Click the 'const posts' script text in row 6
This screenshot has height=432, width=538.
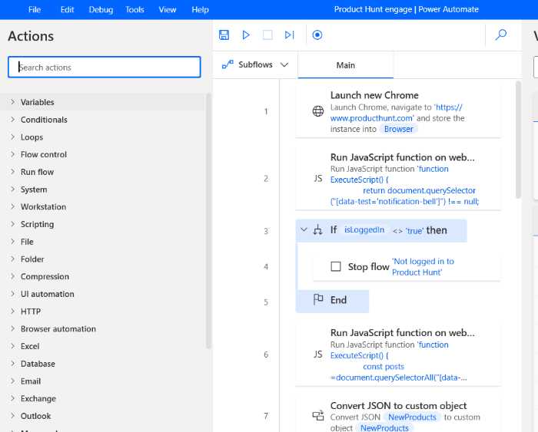(384, 367)
